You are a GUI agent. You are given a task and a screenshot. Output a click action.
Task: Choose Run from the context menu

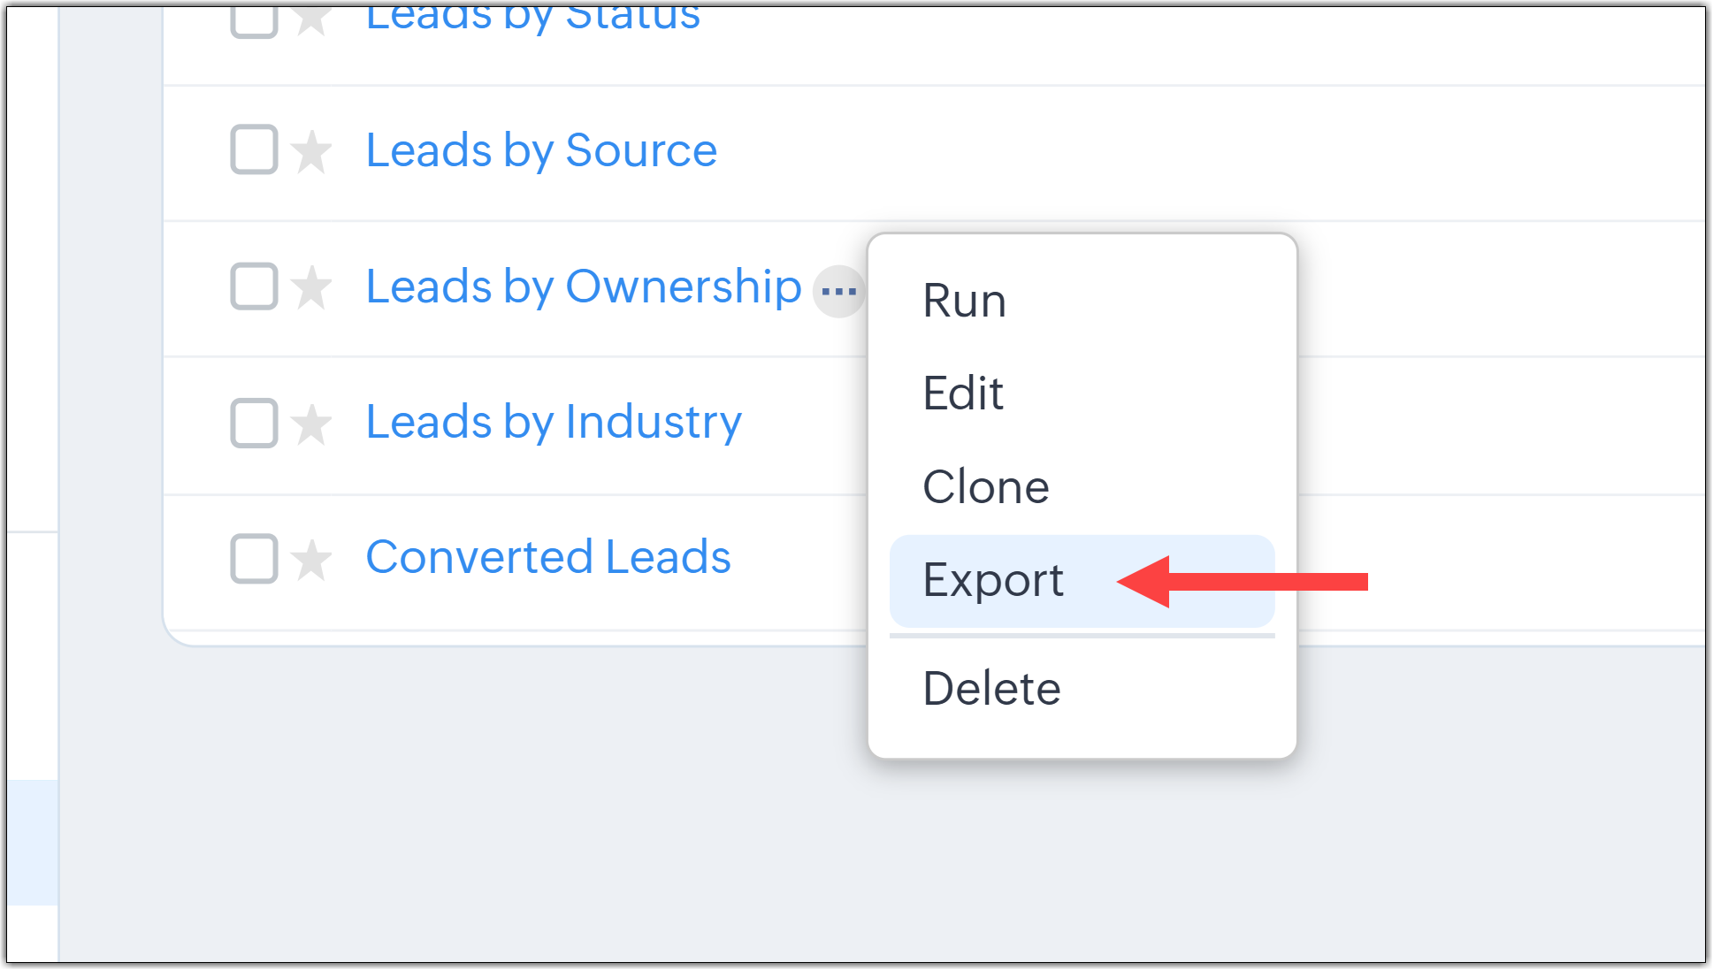pos(964,301)
